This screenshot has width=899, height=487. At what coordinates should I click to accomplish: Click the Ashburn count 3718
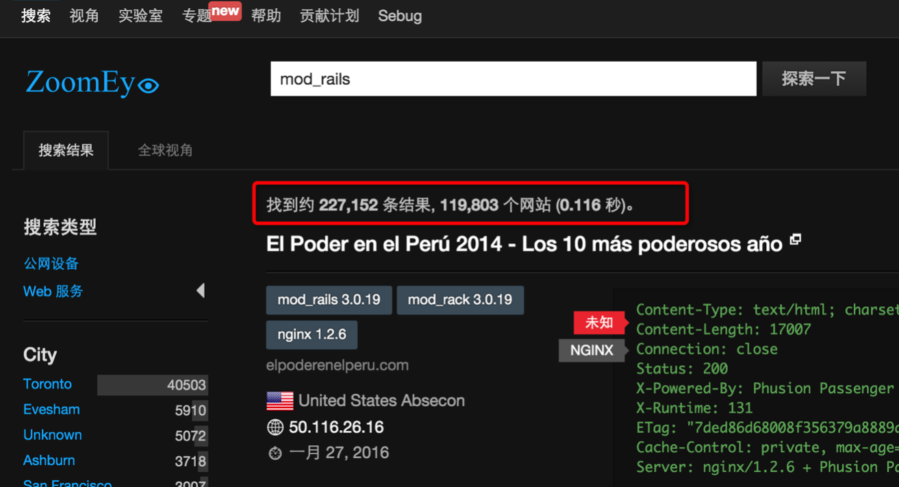(x=190, y=461)
